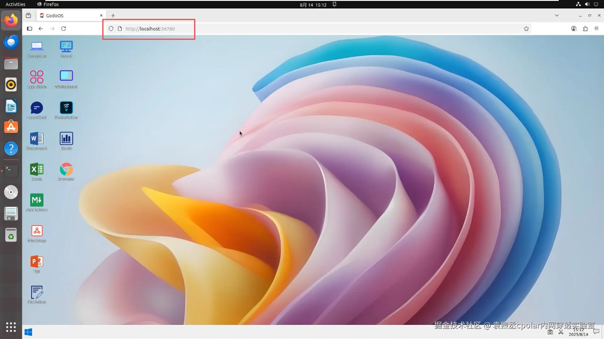Toggle the Firefox sidebar button
The image size is (604, 339).
[x=30, y=29]
